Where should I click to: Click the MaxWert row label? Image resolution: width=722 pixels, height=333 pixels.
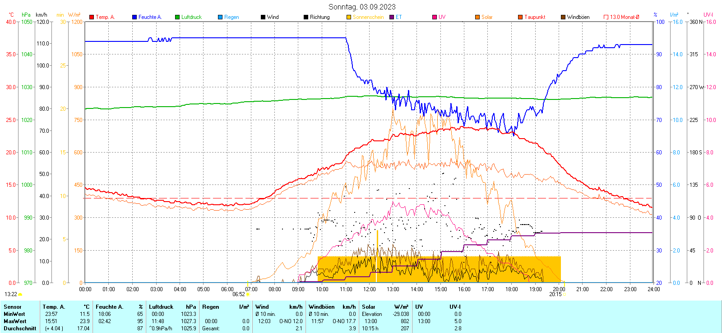click(15, 321)
